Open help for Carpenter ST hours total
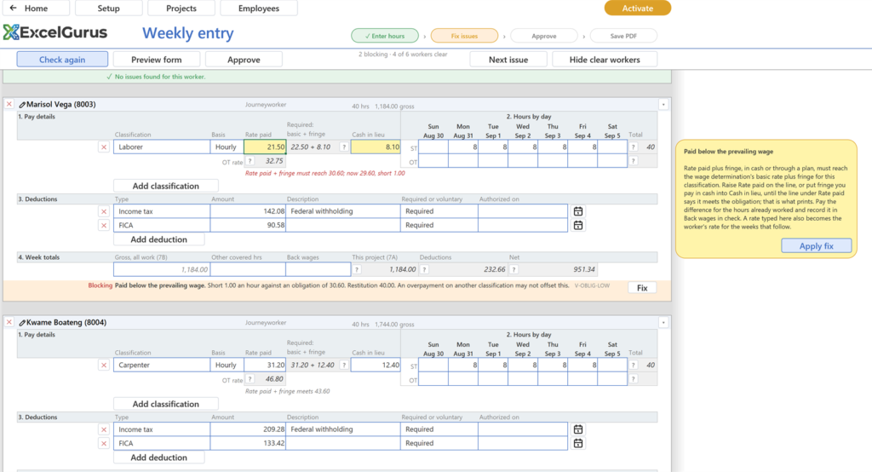This screenshot has width=872, height=472. click(634, 366)
